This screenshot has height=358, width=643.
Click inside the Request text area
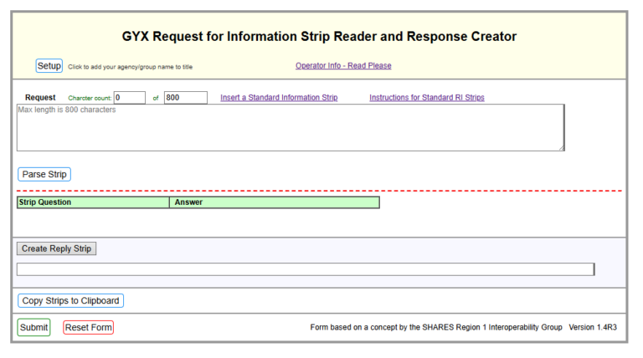click(x=290, y=128)
